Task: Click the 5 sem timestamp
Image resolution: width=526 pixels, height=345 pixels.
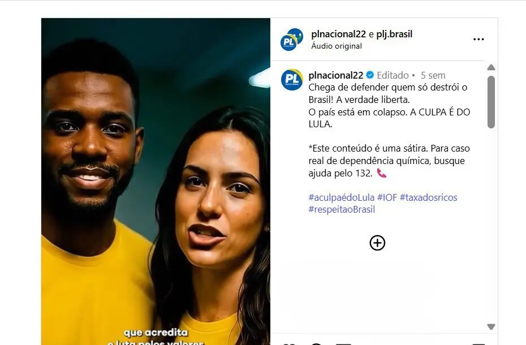Action: click(433, 75)
